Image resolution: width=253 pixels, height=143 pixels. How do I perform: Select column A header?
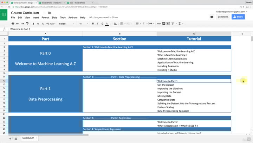click(x=45, y=34)
